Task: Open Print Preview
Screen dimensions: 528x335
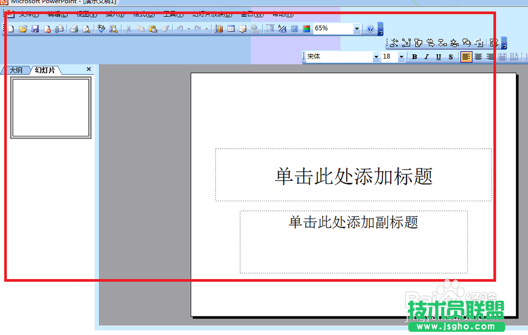Action: click(x=86, y=28)
